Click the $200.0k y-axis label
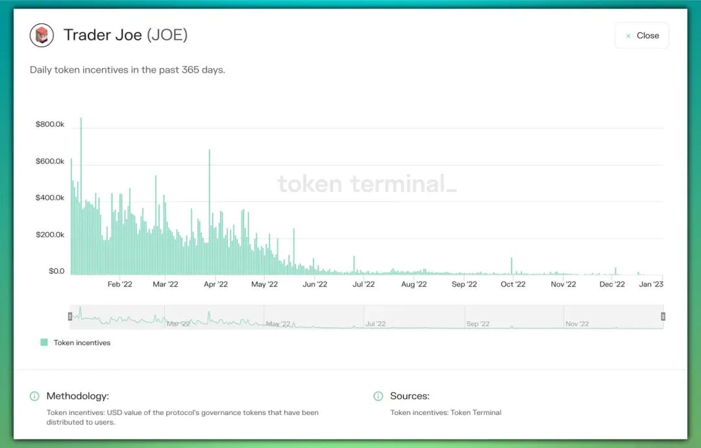Viewport: 701px width, 448px height. point(50,235)
